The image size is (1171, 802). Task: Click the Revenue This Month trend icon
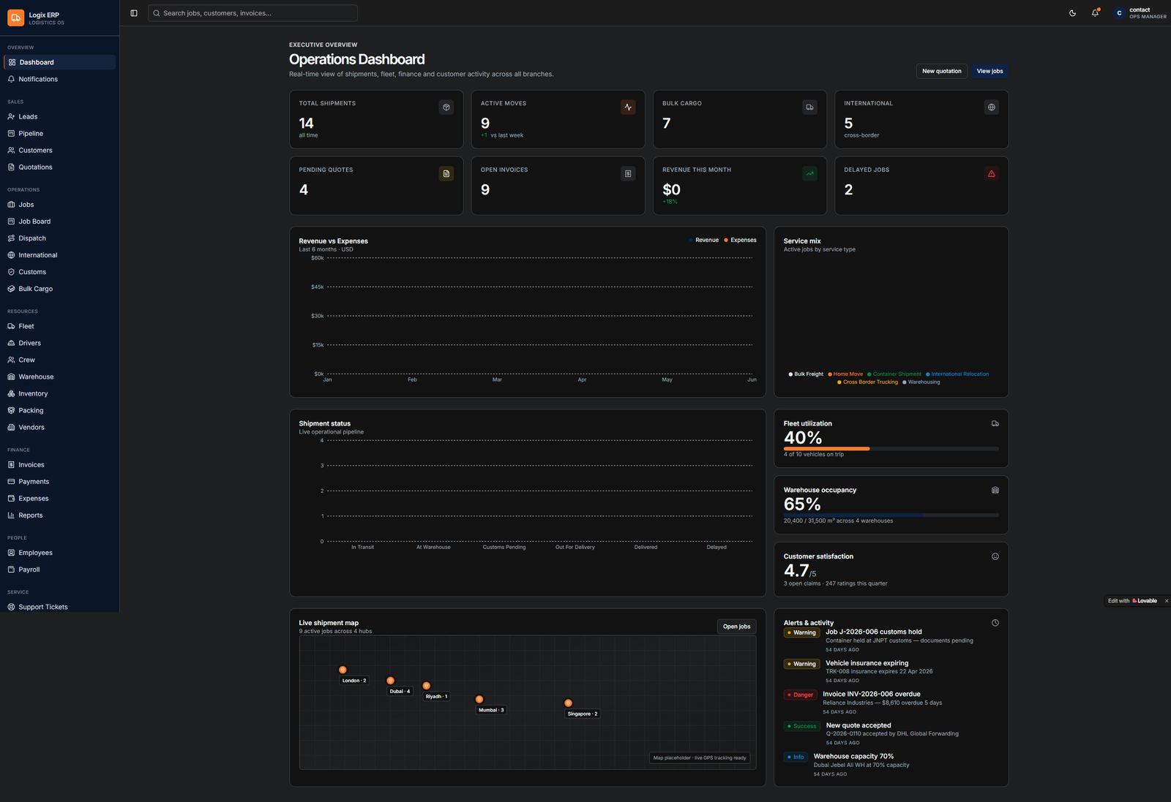[x=809, y=174]
